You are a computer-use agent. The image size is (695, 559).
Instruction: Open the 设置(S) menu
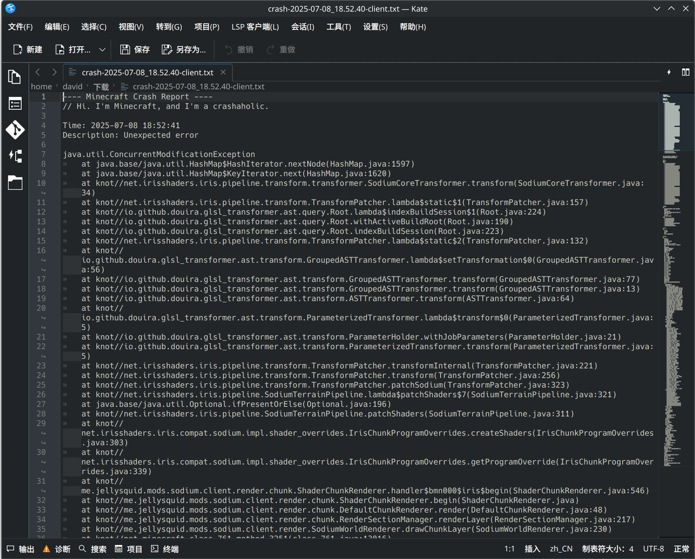(375, 27)
